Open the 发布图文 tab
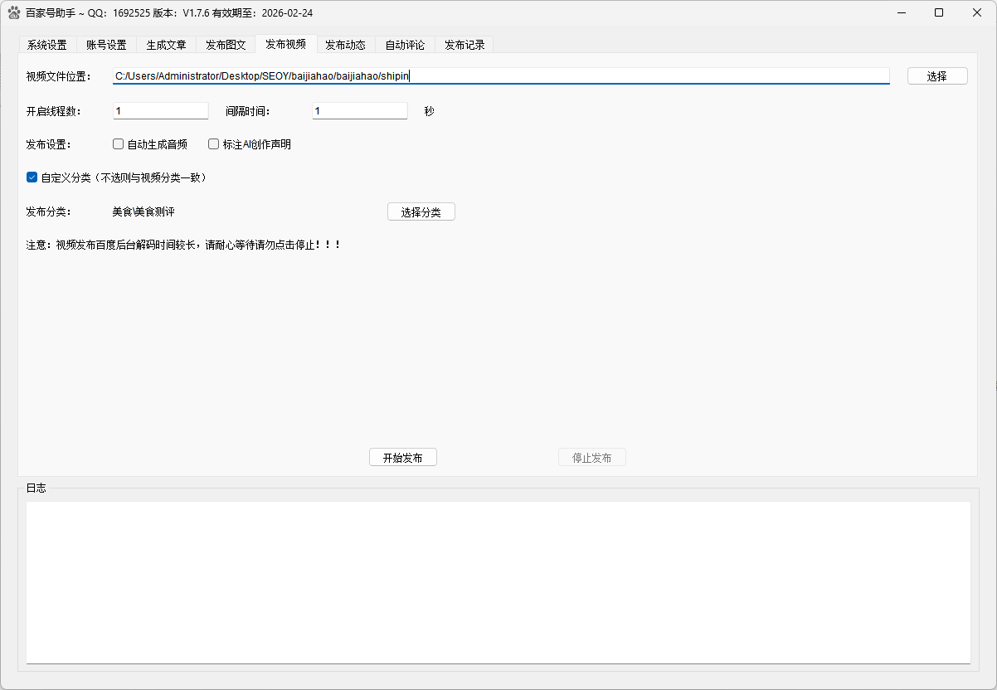Screen dimensions: 997x690 pos(226,45)
